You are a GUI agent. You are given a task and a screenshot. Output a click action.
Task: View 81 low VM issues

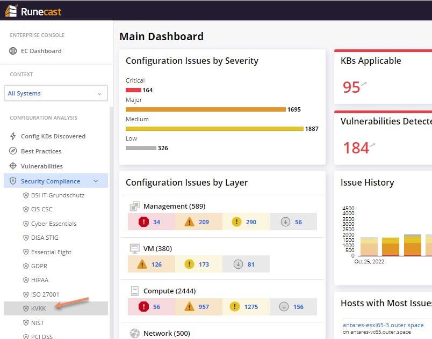pyautogui.click(x=251, y=264)
